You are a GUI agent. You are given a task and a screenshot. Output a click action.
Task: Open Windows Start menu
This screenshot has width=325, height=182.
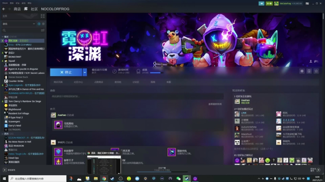tap(4, 178)
